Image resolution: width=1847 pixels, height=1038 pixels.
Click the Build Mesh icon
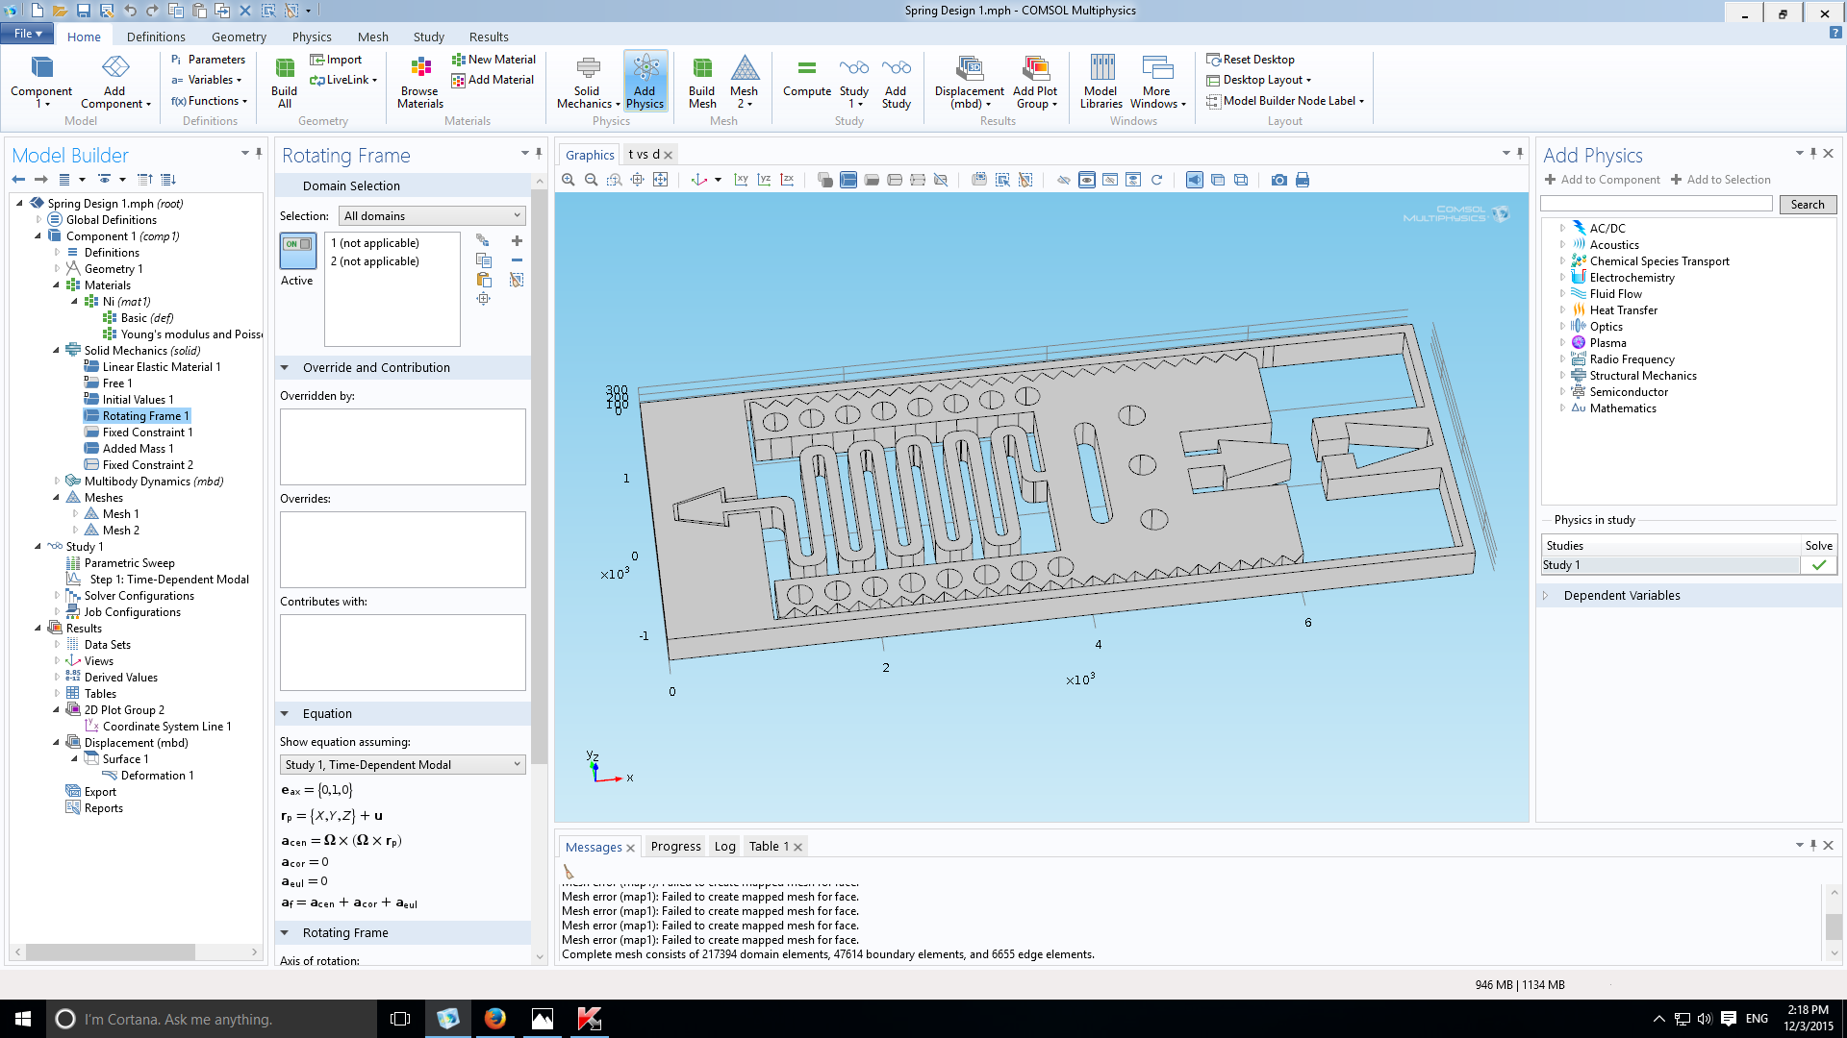click(702, 82)
